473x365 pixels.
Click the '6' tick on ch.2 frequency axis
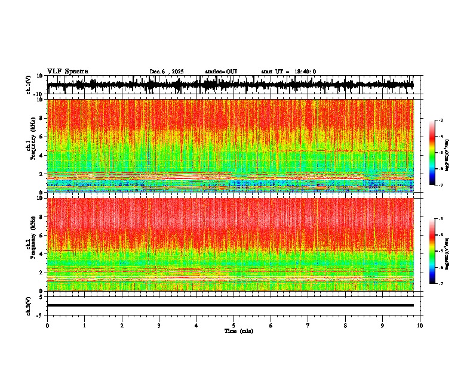point(42,236)
